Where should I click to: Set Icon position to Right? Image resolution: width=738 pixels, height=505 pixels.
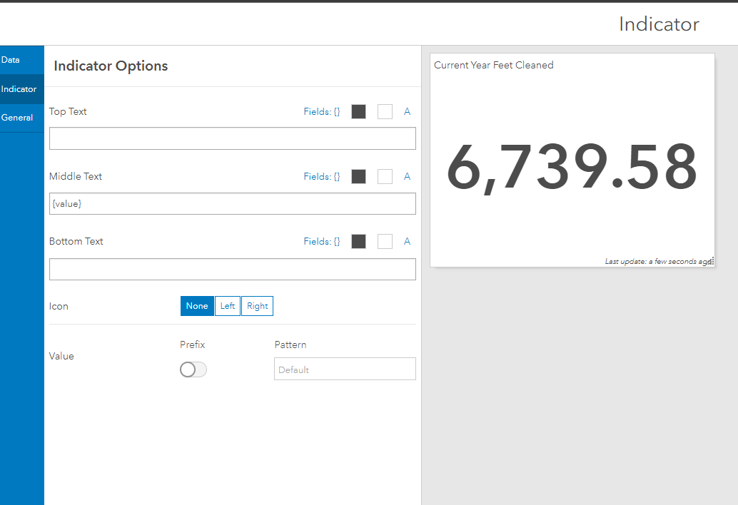[x=257, y=306]
